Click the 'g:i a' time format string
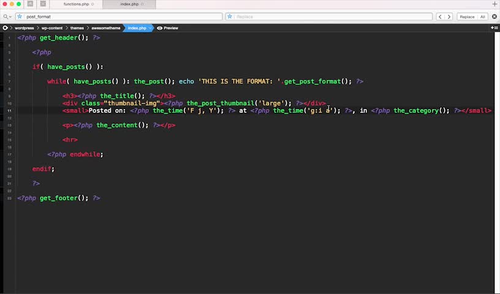The width and height of the screenshot is (500, 294). [320, 110]
